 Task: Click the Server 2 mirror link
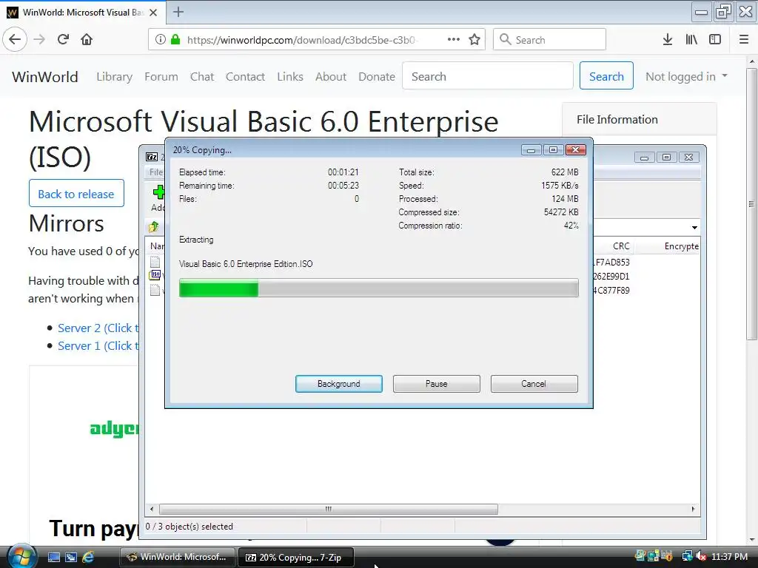(x=98, y=328)
